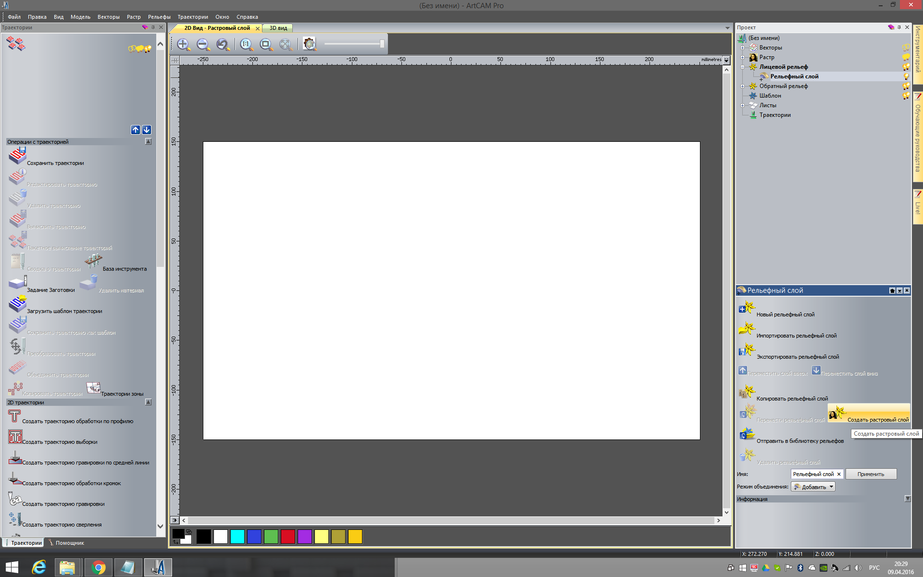Toggle visibility bulb for Векторы

pos(906,48)
